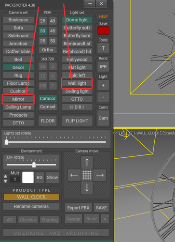Apply Hollywood light set

point(77,60)
